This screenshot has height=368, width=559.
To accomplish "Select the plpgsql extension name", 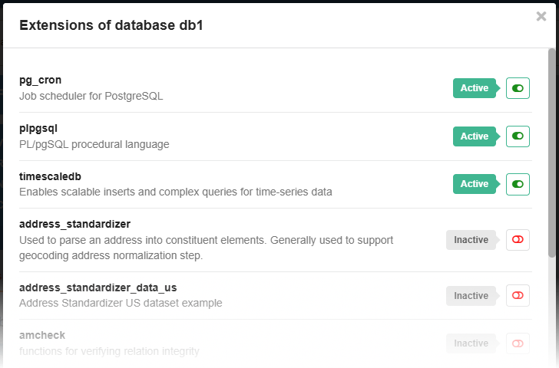I will click(x=38, y=128).
